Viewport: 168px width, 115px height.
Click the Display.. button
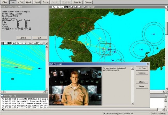24,38
